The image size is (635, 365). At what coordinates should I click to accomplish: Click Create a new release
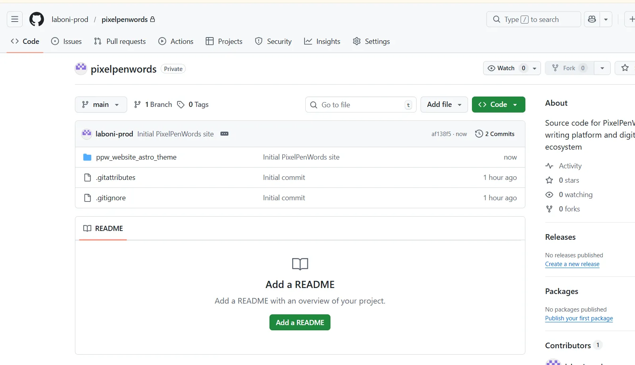572,264
